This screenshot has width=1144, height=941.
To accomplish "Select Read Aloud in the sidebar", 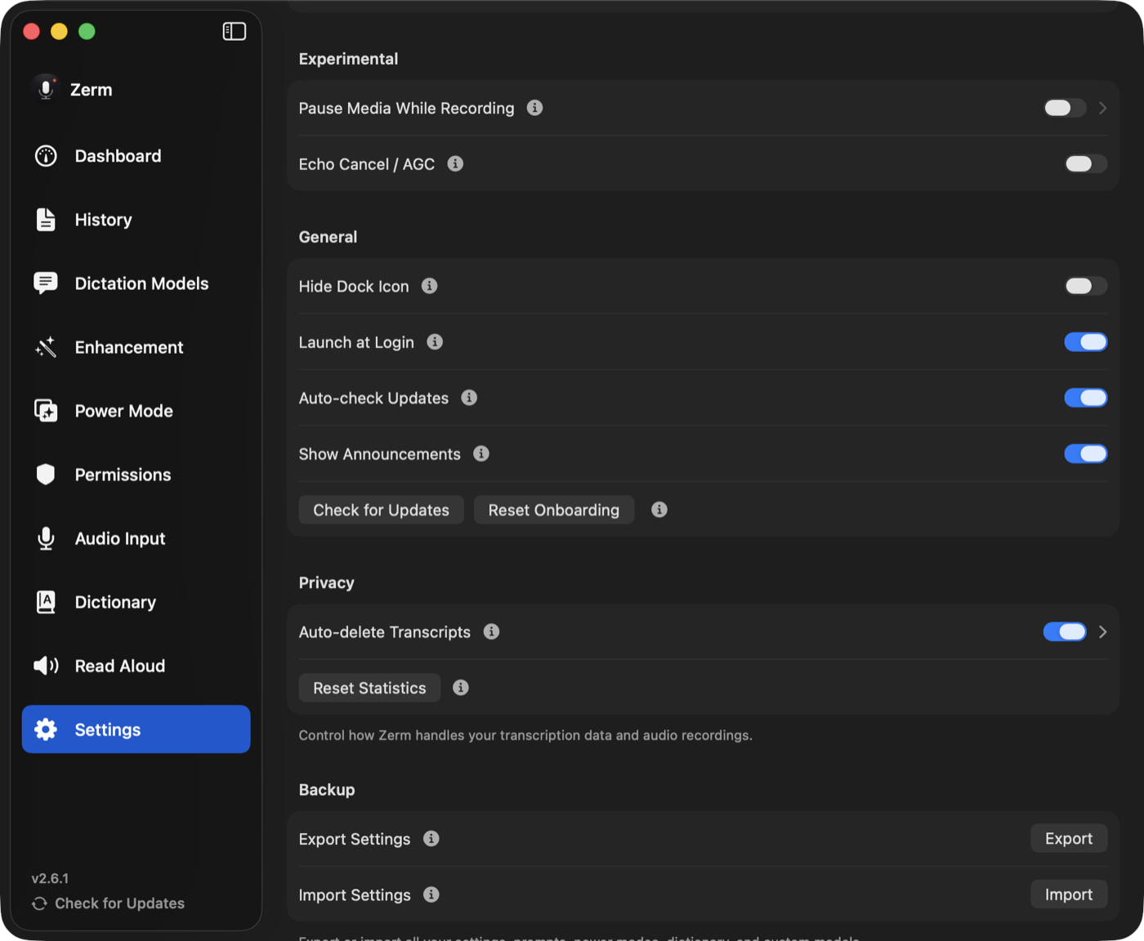I will point(136,666).
